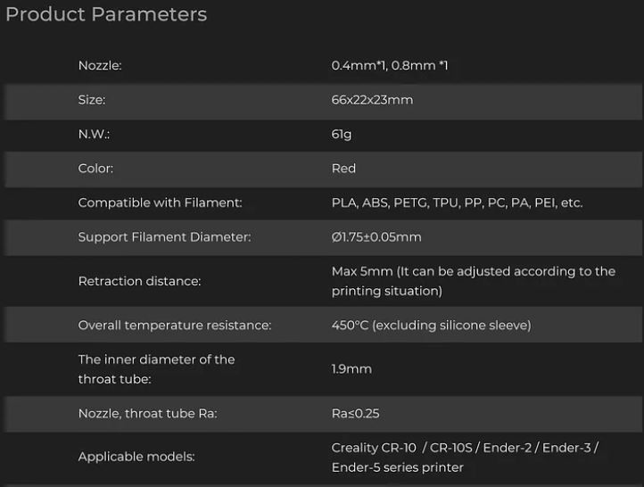The height and width of the screenshot is (487, 644).
Task: Click the 1.9mm throat tube value
Action: pyautogui.click(x=351, y=369)
